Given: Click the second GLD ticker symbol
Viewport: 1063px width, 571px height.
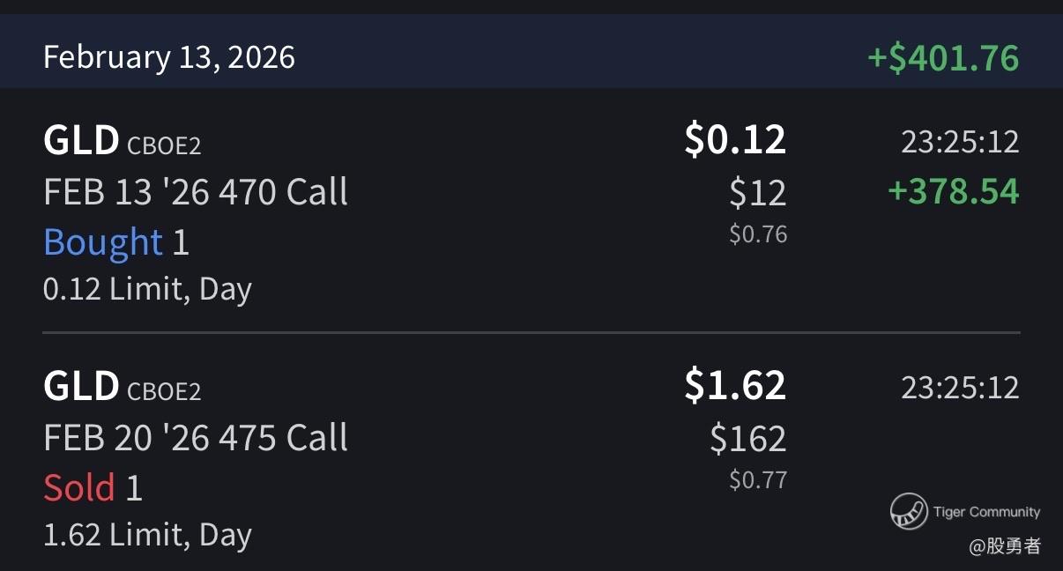Looking at the screenshot, I should pos(81,387).
